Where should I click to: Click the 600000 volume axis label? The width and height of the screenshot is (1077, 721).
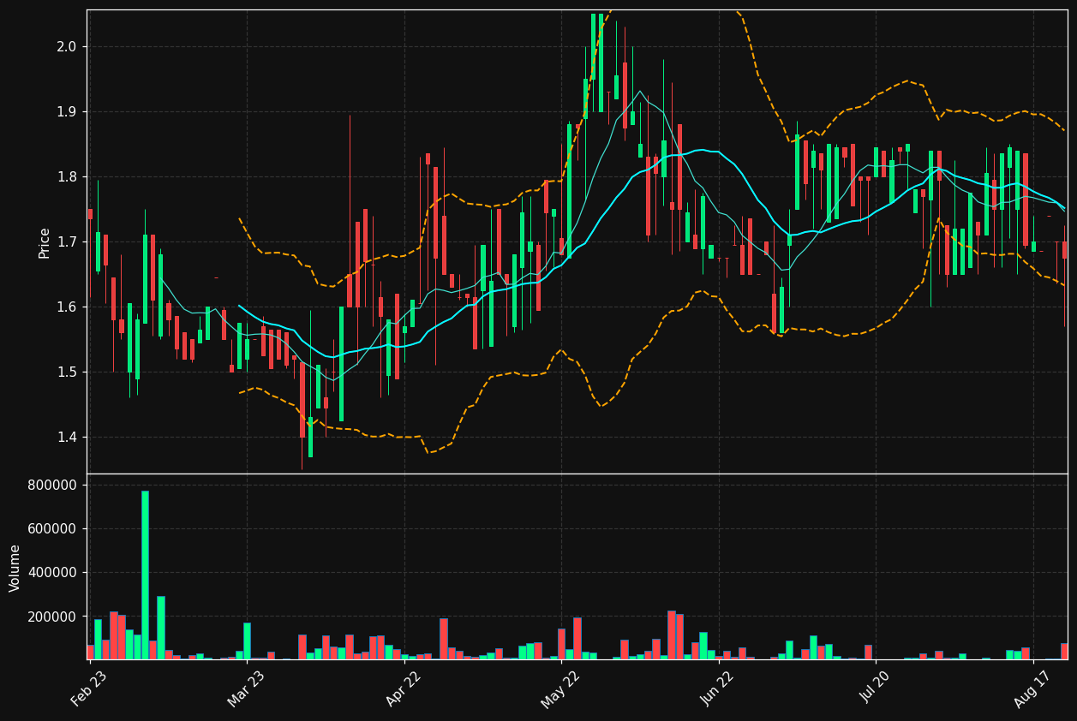click(53, 528)
